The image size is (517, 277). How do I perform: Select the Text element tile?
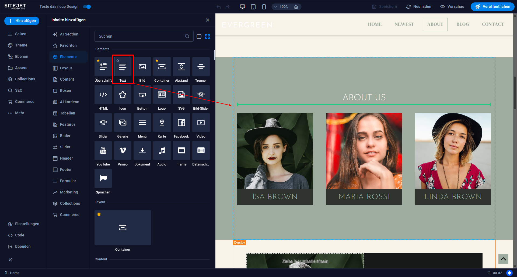tap(123, 67)
